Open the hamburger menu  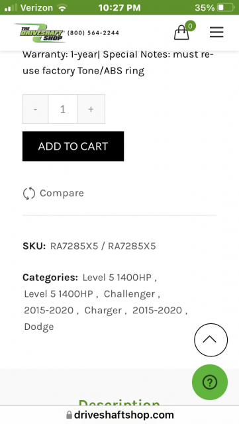(216, 32)
